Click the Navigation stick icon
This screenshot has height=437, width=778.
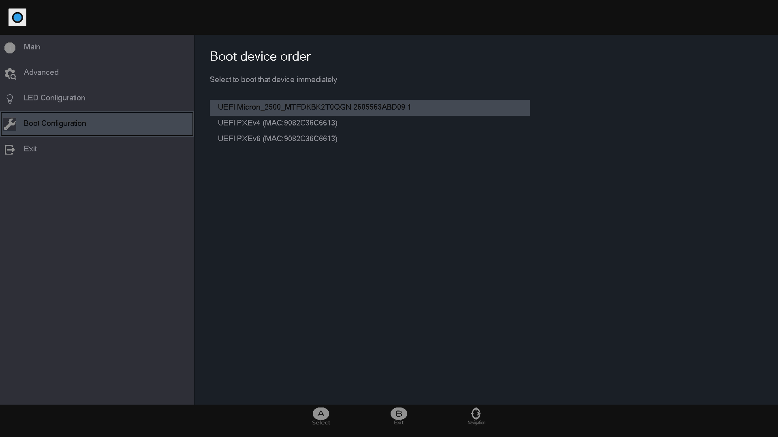[476, 414]
